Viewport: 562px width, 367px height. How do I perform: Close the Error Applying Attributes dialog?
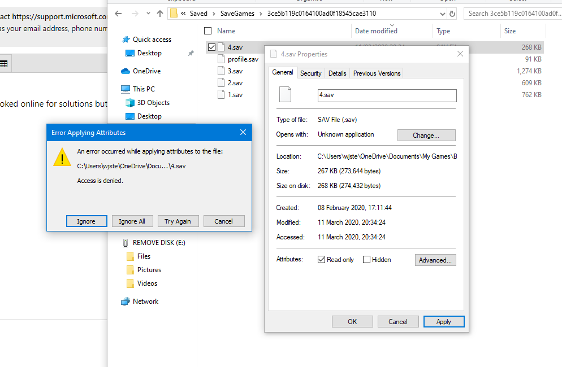tap(243, 133)
